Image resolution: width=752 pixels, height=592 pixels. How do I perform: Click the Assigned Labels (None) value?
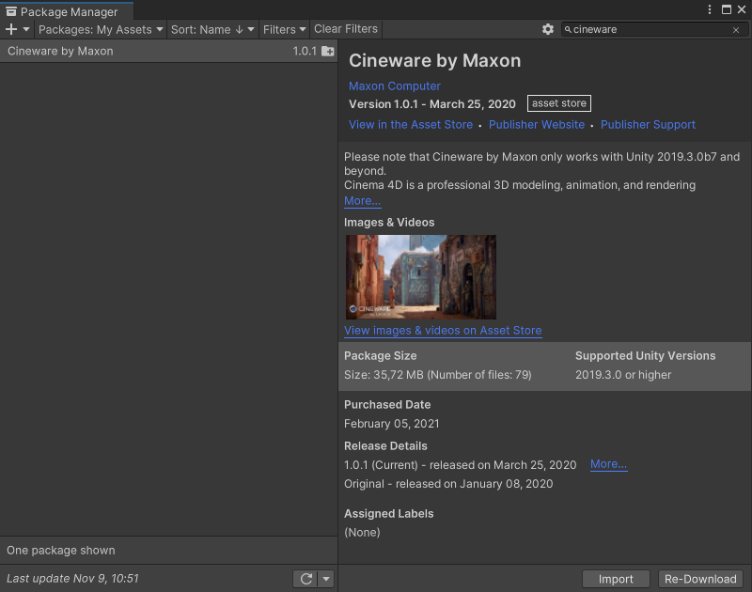[362, 533]
